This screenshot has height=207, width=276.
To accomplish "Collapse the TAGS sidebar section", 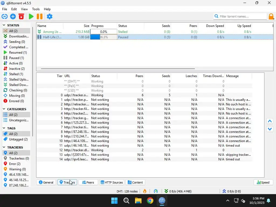I will (4, 128).
